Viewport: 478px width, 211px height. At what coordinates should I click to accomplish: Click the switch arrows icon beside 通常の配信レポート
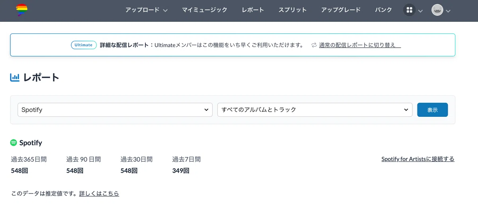click(314, 45)
